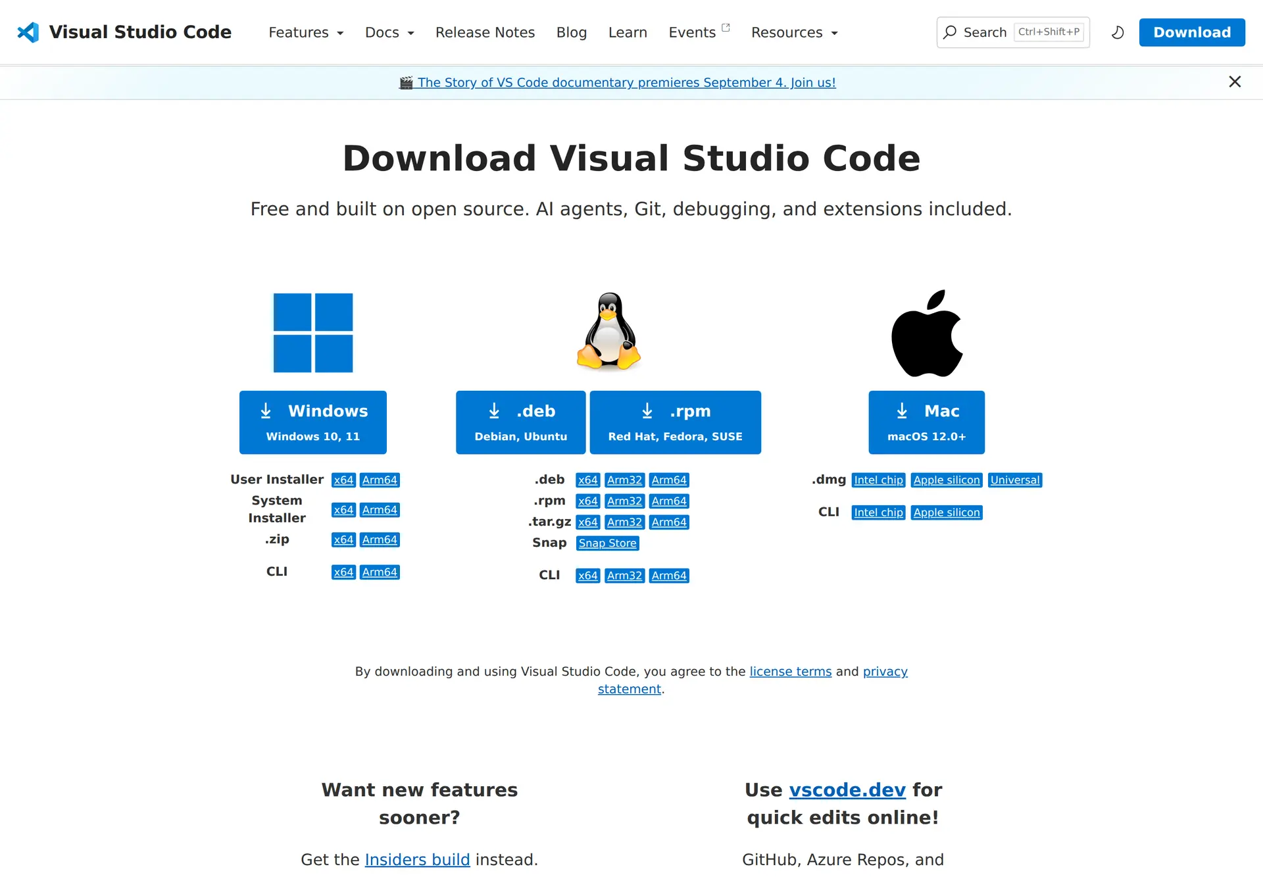Open the vscode.dev link
The image size is (1263, 877).
[x=847, y=789]
